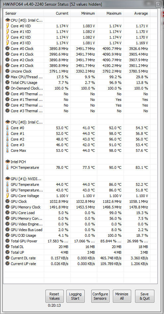Click the thermometer icon next to Core Max
This screenshot has height=314, width=164.
click(x=7, y=151)
